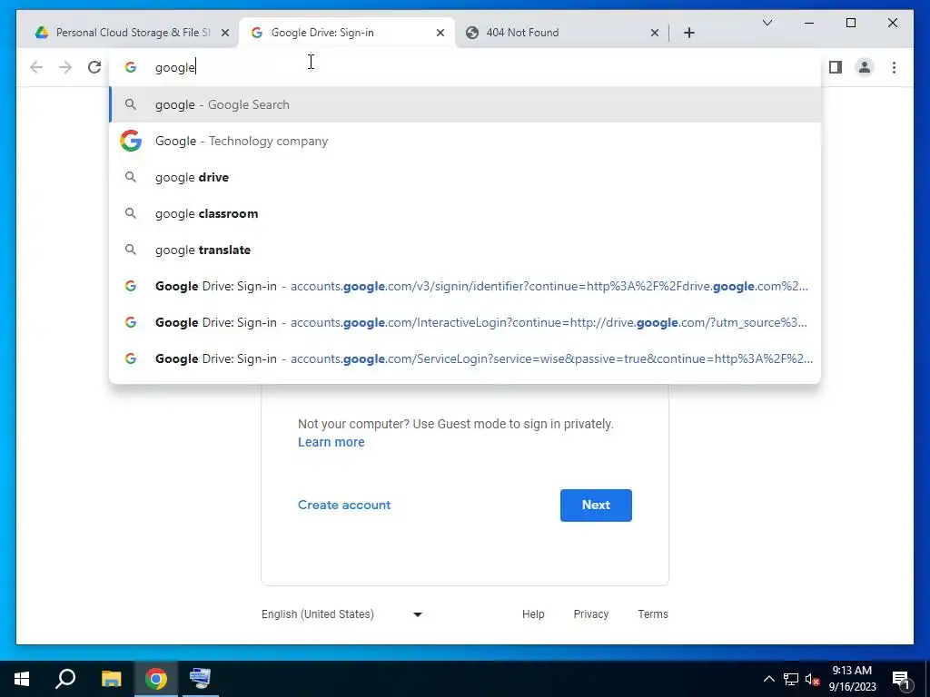930x697 pixels.
Task: Go back with the back arrow
Action: pos(36,67)
